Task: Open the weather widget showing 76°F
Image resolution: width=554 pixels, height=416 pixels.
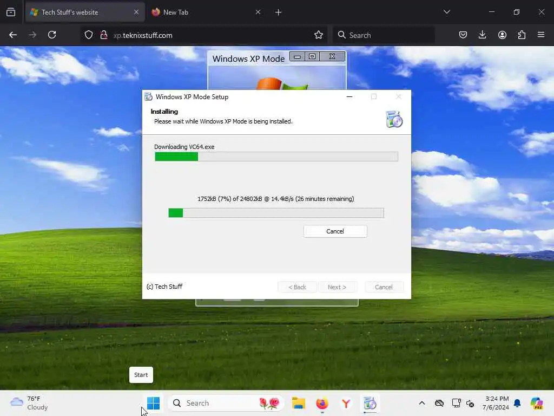Action: pos(29,403)
